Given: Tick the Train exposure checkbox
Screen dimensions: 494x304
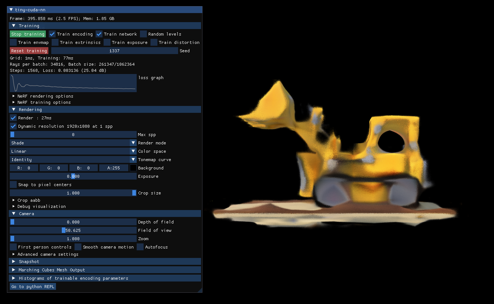Looking at the screenshot, I should pyautogui.click(x=107, y=42).
